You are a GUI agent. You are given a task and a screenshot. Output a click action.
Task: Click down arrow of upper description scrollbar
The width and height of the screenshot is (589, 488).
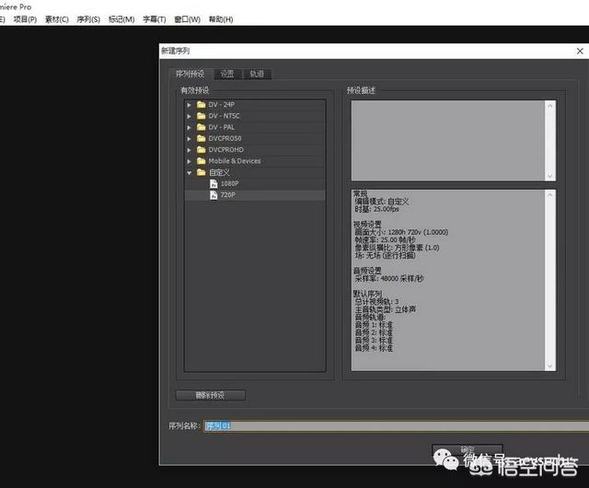click(x=550, y=176)
